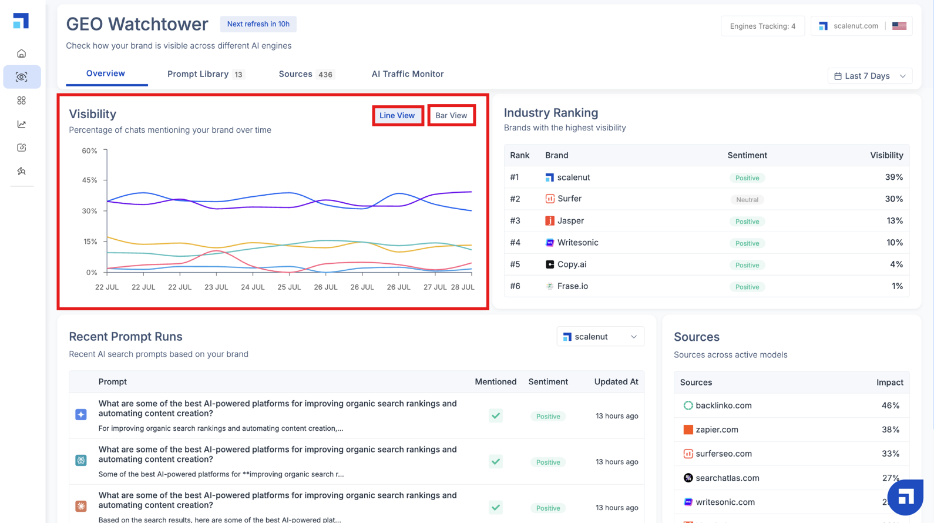Click the zapier.com source name
The width and height of the screenshot is (934, 523).
pos(717,430)
